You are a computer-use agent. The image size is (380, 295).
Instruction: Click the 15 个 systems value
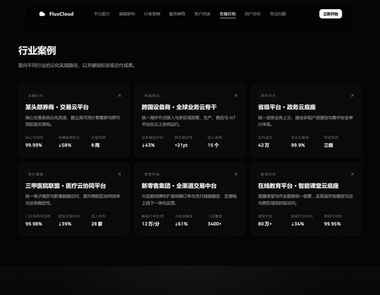coord(214,145)
